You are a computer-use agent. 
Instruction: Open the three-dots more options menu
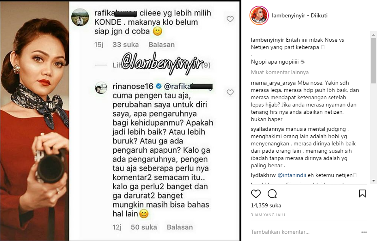364,232
